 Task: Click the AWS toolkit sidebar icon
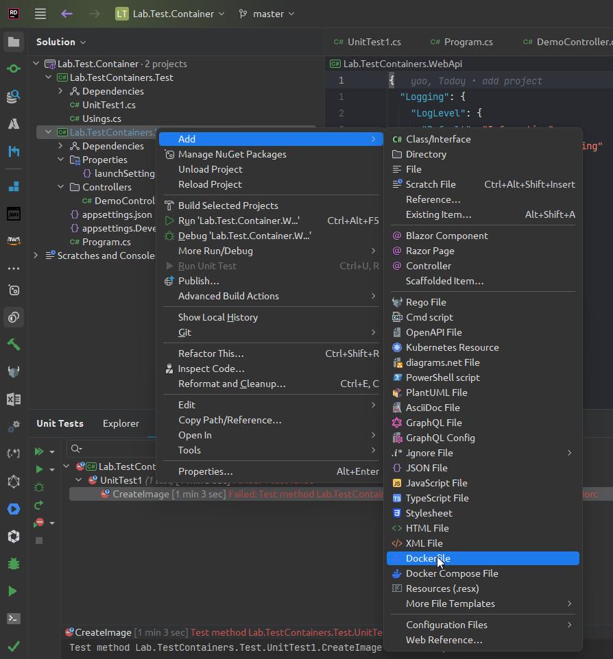pos(13,240)
